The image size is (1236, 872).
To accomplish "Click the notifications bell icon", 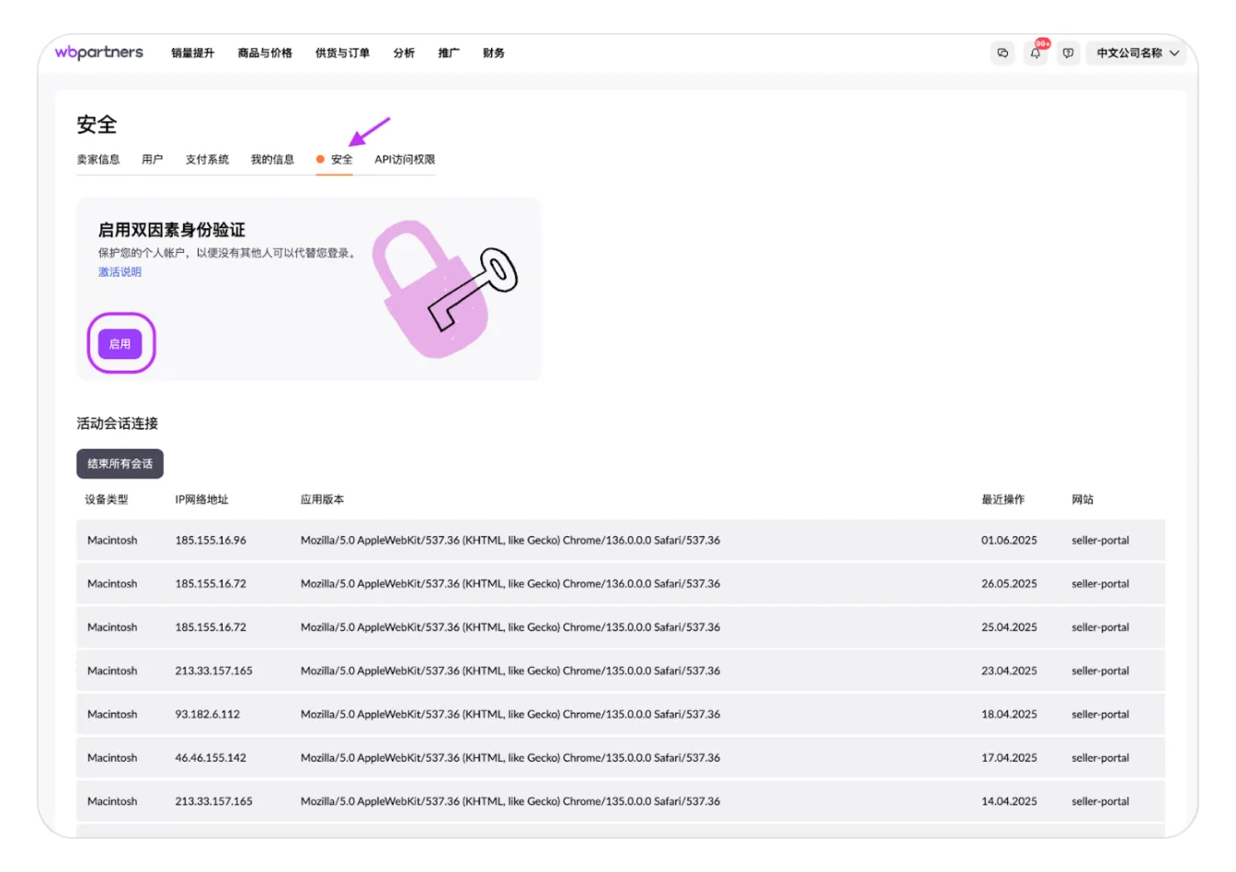I will point(1036,53).
